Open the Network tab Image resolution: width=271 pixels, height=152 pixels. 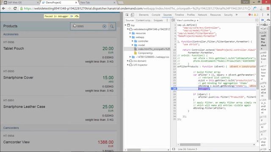202,15
